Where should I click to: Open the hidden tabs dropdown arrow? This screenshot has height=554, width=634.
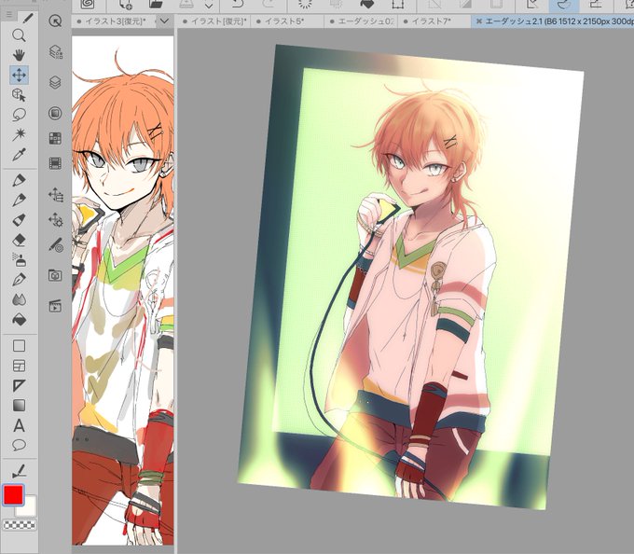[x=164, y=21]
